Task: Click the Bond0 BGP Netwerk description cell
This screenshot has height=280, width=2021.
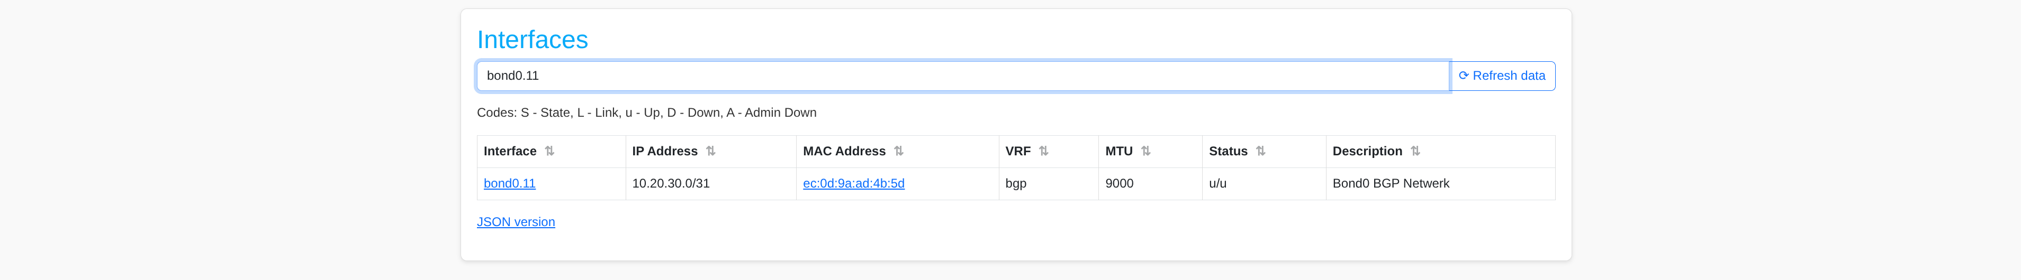Action: (1390, 183)
